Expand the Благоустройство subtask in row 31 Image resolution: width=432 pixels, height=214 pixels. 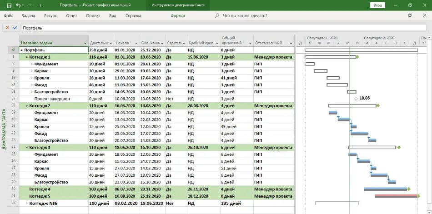click(x=32, y=92)
